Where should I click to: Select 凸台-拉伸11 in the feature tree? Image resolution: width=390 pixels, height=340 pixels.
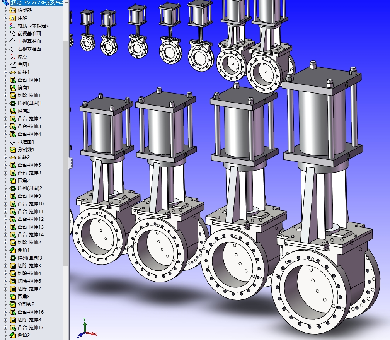coord(31,211)
